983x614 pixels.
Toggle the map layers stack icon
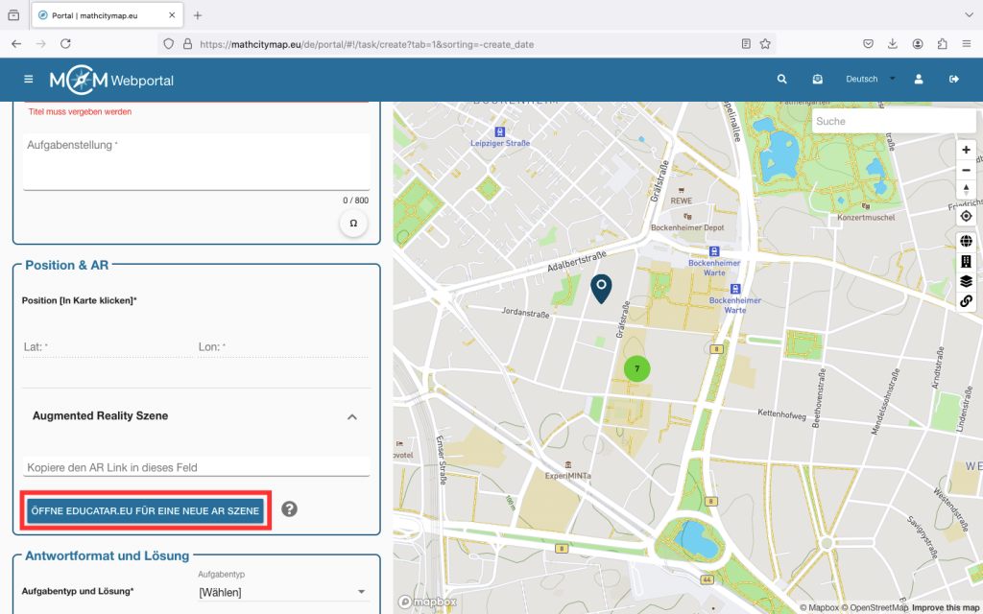click(966, 281)
